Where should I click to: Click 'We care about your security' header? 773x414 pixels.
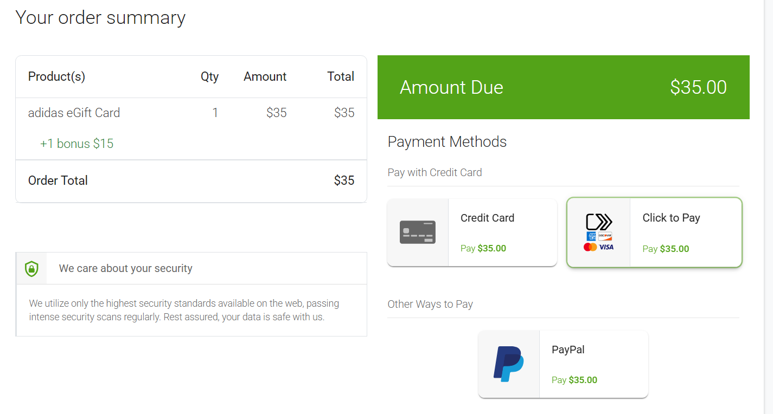pos(125,268)
